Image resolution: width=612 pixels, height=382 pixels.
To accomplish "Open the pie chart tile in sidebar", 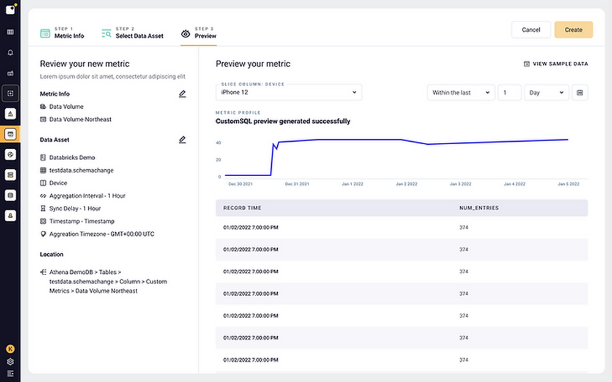I will 10,155.
